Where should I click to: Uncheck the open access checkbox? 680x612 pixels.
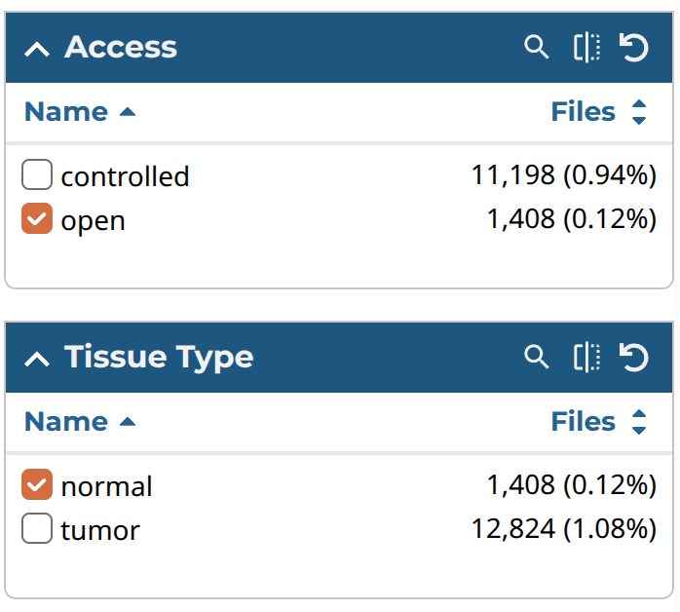(37, 220)
